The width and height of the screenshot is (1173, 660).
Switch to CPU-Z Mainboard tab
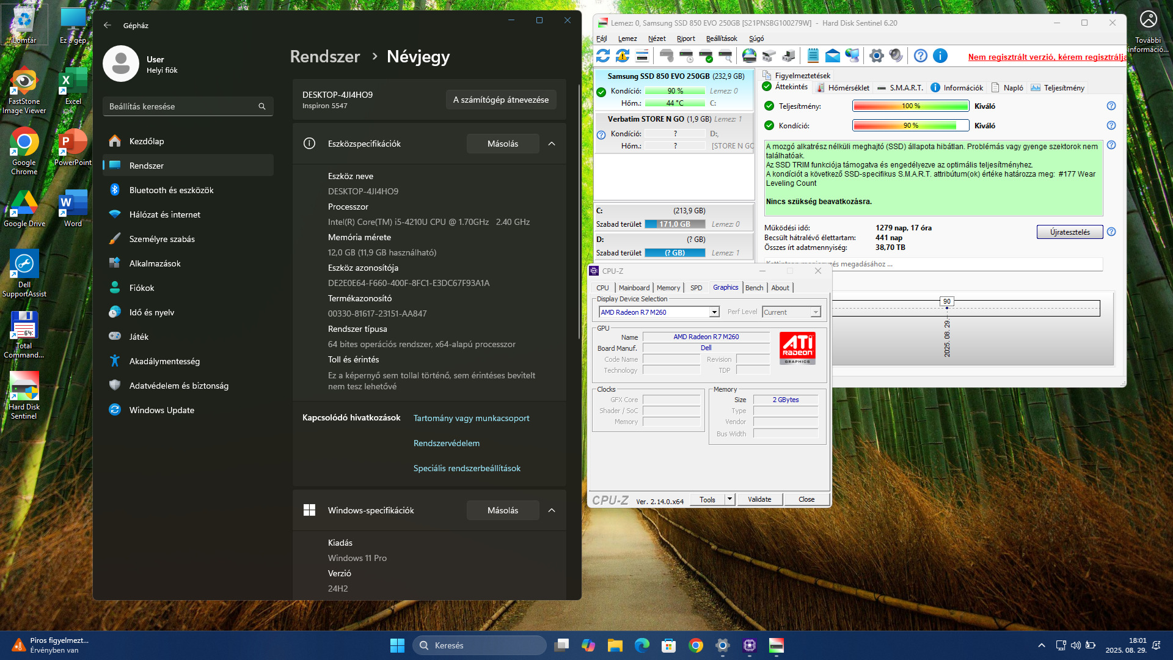click(x=634, y=288)
